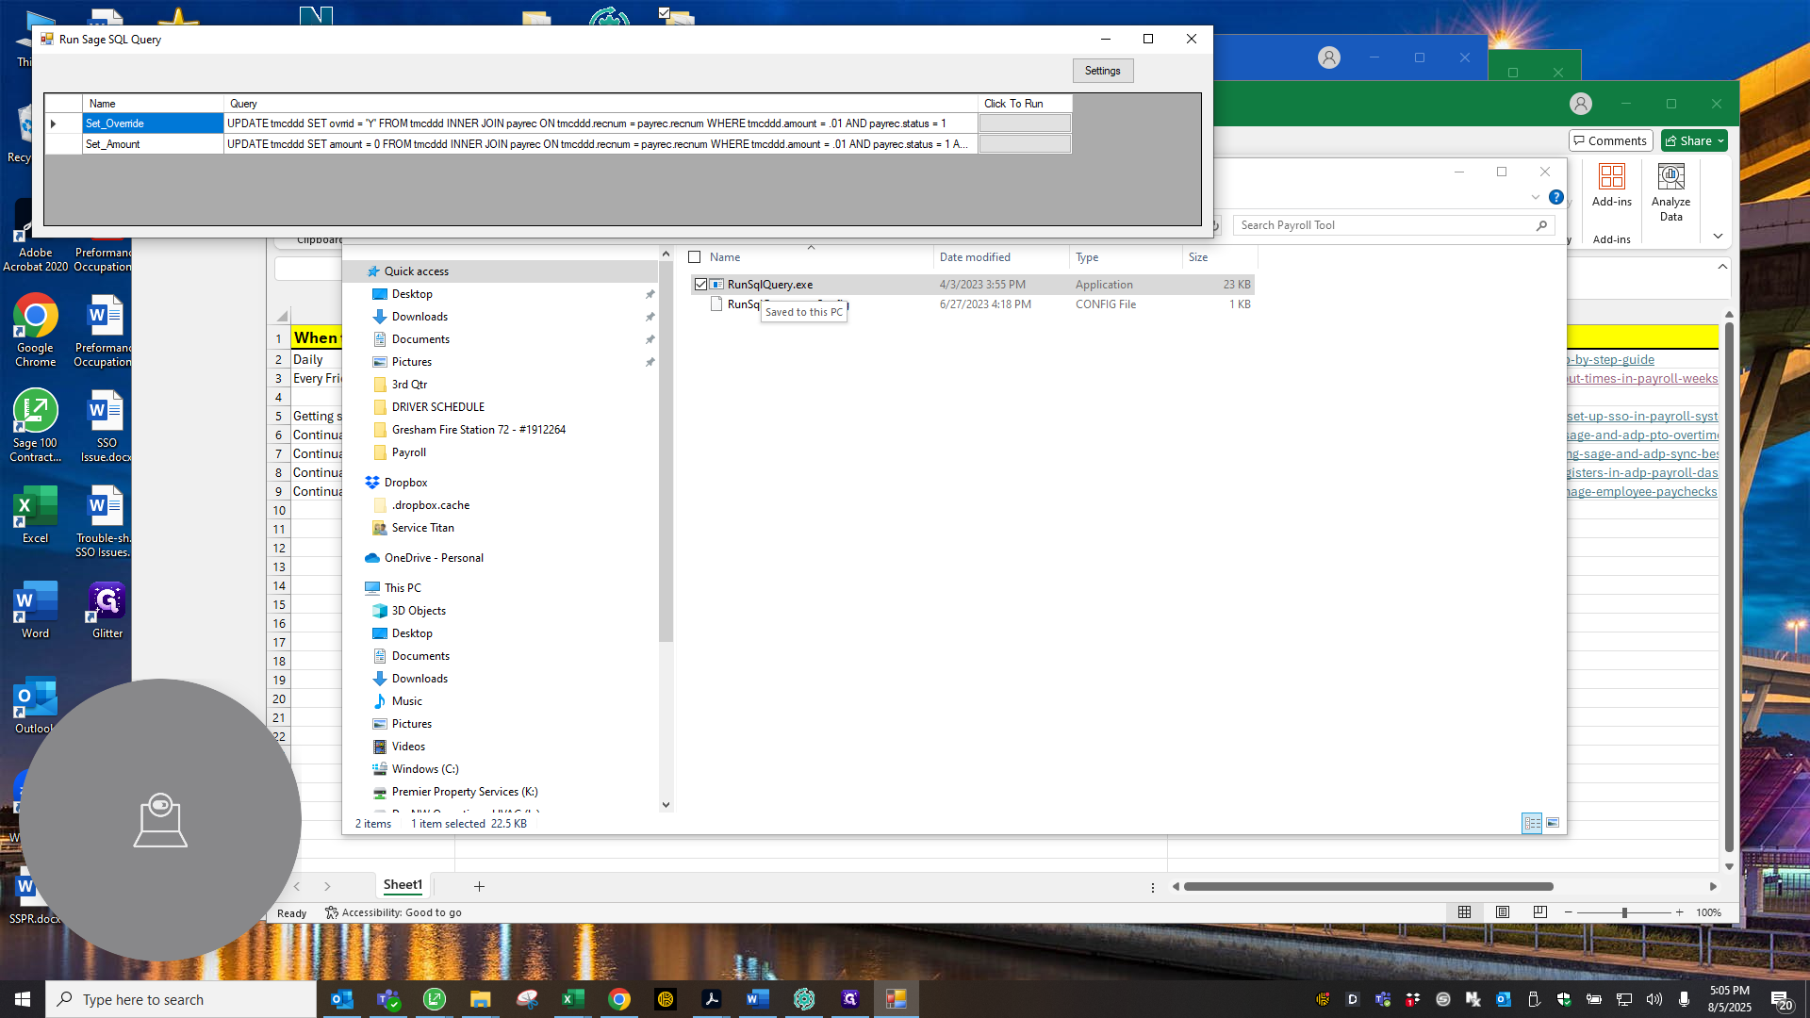Switch Explorer to details view icon
Viewport: 1810px width, 1018px height.
click(x=1532, y=823)
